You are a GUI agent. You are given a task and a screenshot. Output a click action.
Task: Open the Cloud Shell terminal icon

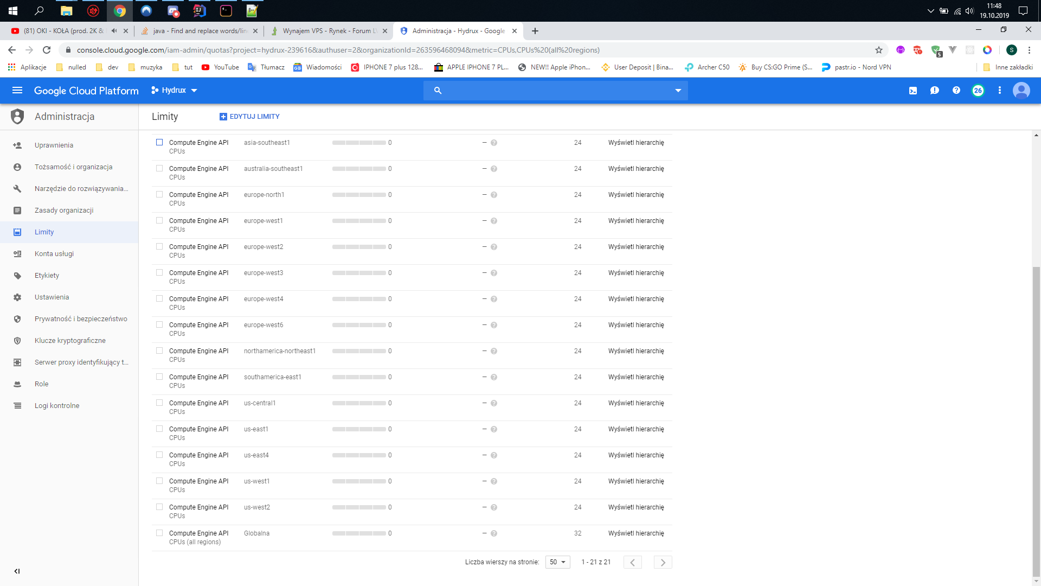point(913,91)
